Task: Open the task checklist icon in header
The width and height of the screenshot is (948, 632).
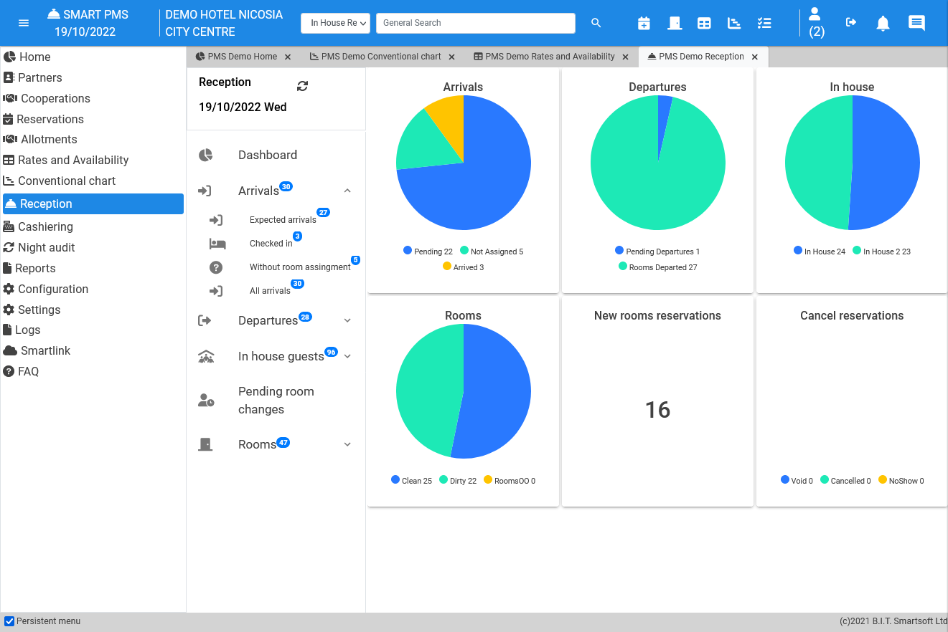Action: [764, 23]
